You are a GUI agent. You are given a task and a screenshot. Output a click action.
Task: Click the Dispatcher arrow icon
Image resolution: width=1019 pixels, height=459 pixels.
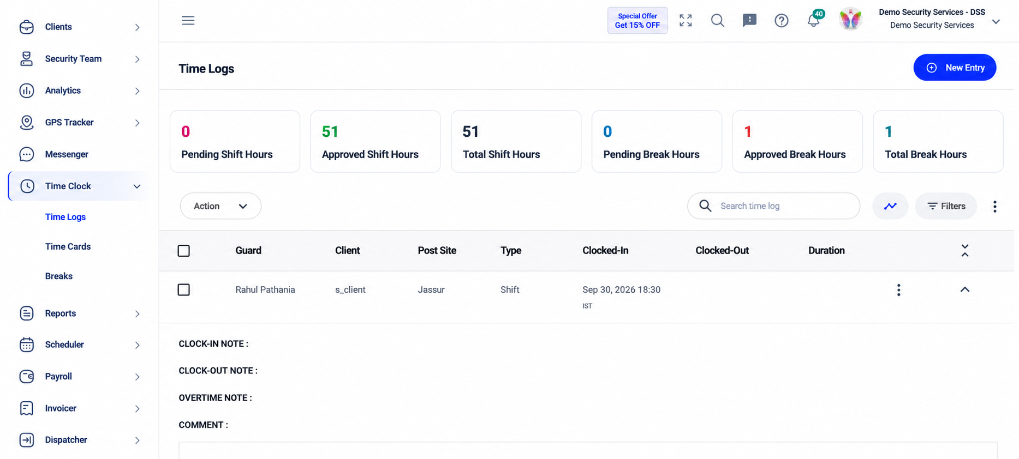pyautogui.click(x=26, y=440)
